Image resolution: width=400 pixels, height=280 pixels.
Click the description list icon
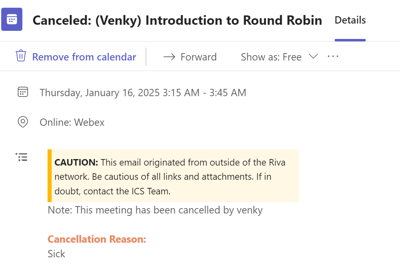coord(22,157)
